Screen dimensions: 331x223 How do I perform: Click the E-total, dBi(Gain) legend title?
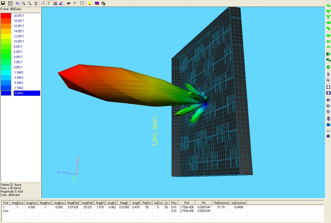[x=11, y=9]
